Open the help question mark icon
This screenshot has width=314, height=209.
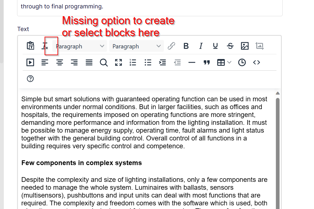[x=30, y=79]
